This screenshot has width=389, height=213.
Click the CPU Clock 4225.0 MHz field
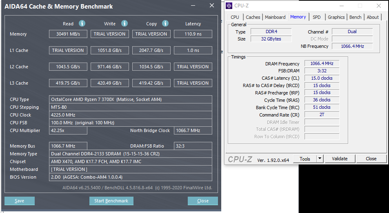(x=131, y=115)
